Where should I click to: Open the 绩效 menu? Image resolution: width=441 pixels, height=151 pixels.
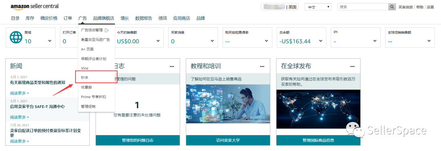tap(163, 18)
